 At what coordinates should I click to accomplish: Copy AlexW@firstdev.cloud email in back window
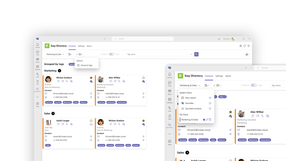[x=143, y=93]
